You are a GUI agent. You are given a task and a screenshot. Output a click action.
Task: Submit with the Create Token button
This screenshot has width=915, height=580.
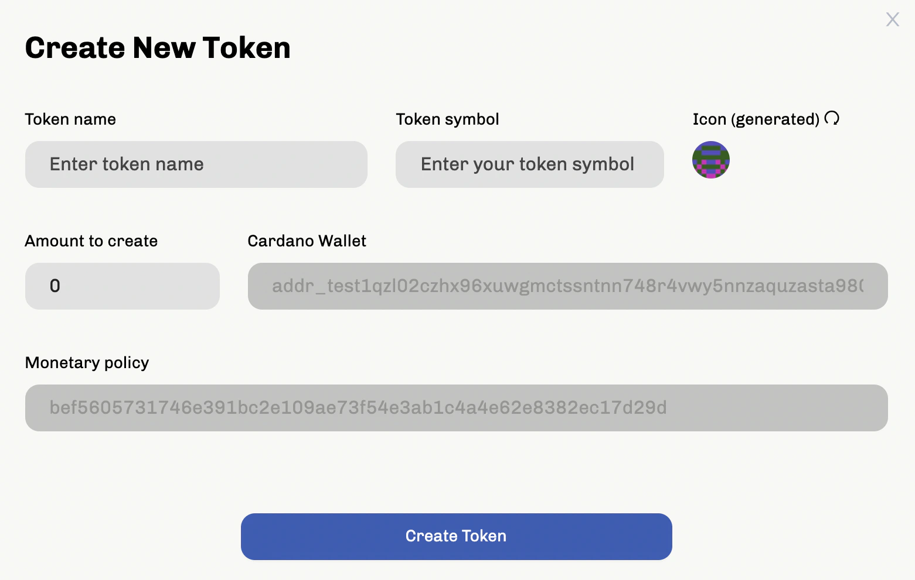point(457,537)
